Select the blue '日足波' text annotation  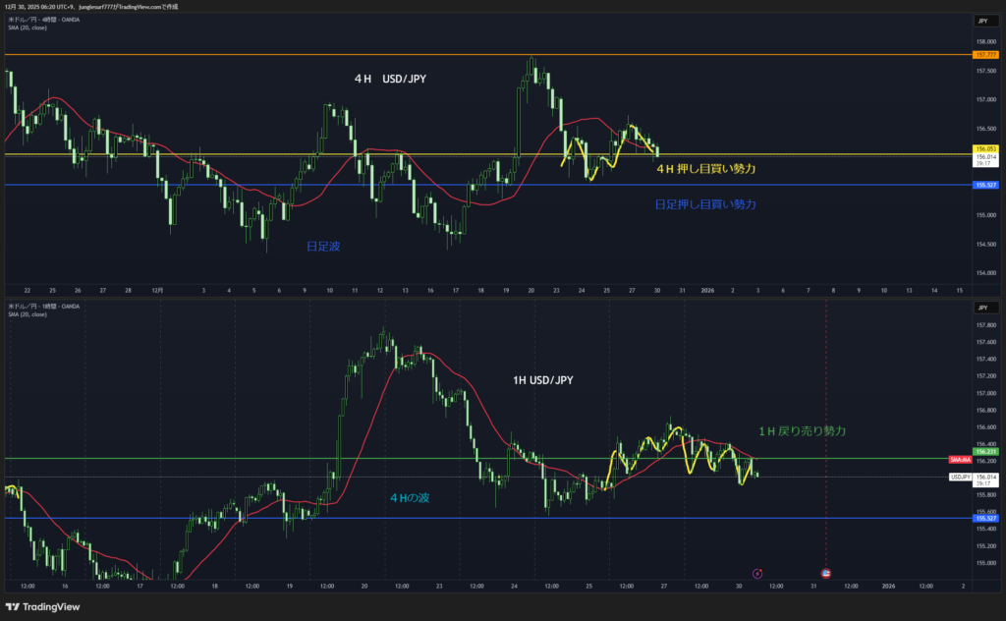[x=323, y=248]
